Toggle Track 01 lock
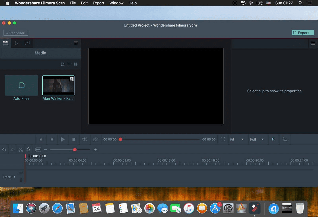 tap(21, 180)
